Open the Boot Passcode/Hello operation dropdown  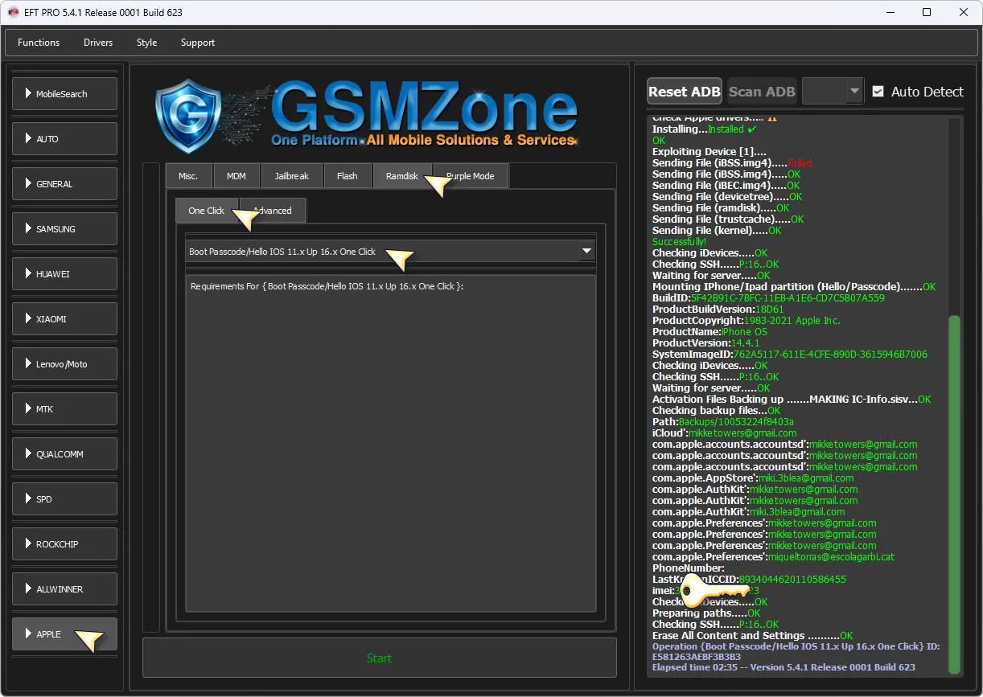[586, 252]
